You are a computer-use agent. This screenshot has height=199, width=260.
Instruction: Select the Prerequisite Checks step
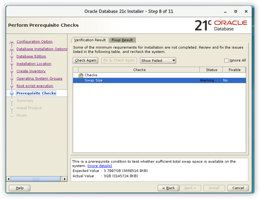36,93
